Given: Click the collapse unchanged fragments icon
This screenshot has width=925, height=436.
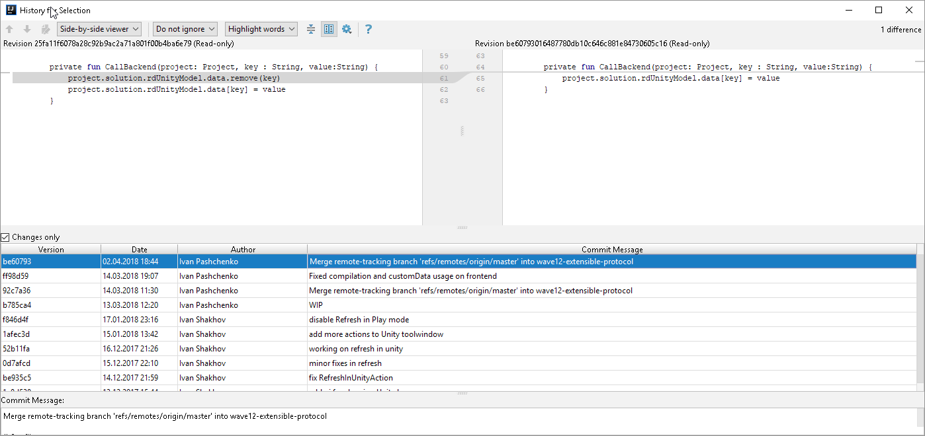Looking at the screenshot, I should click(x=310, y=28).
